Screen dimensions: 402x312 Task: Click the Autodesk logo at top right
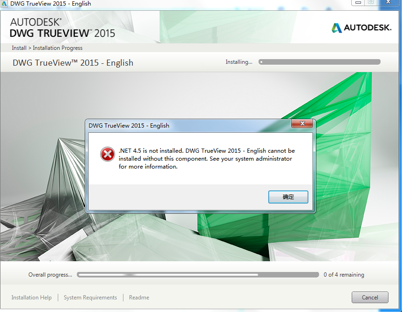pyautogui.click(x=361, y=27)
